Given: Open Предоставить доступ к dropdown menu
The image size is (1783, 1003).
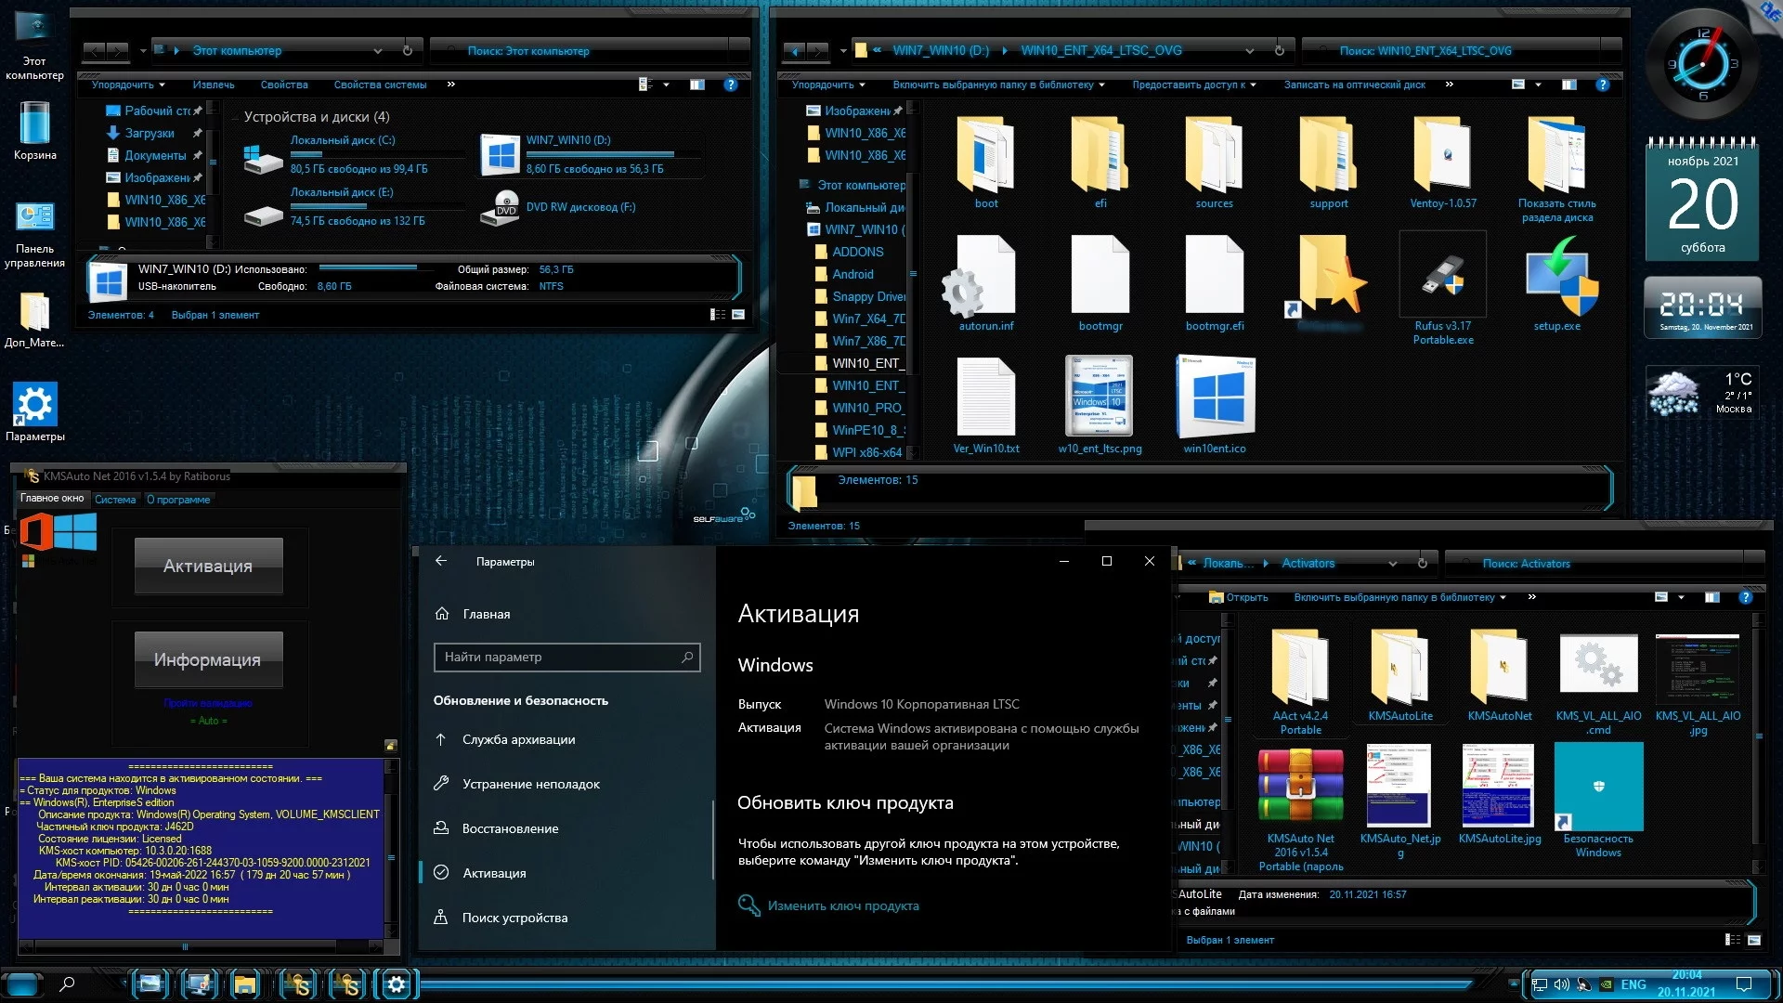Looking at the screenshot, I should [1193, 85].
